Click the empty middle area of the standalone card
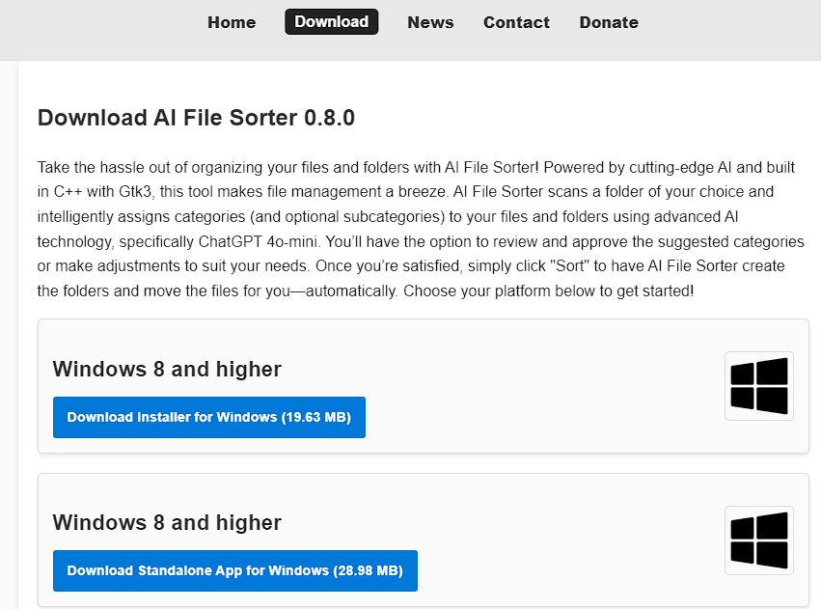Image resolution: width=821 pixels, height=609 pixels. 569,540
